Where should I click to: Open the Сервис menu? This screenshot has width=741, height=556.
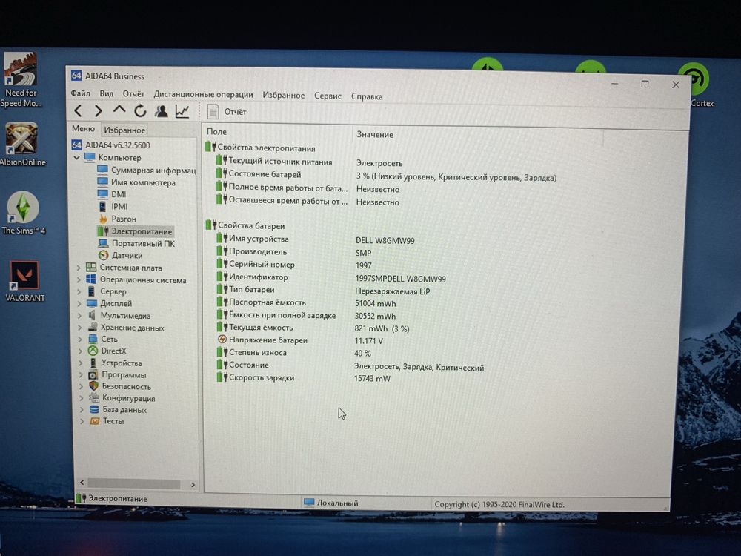pos(328,96)
